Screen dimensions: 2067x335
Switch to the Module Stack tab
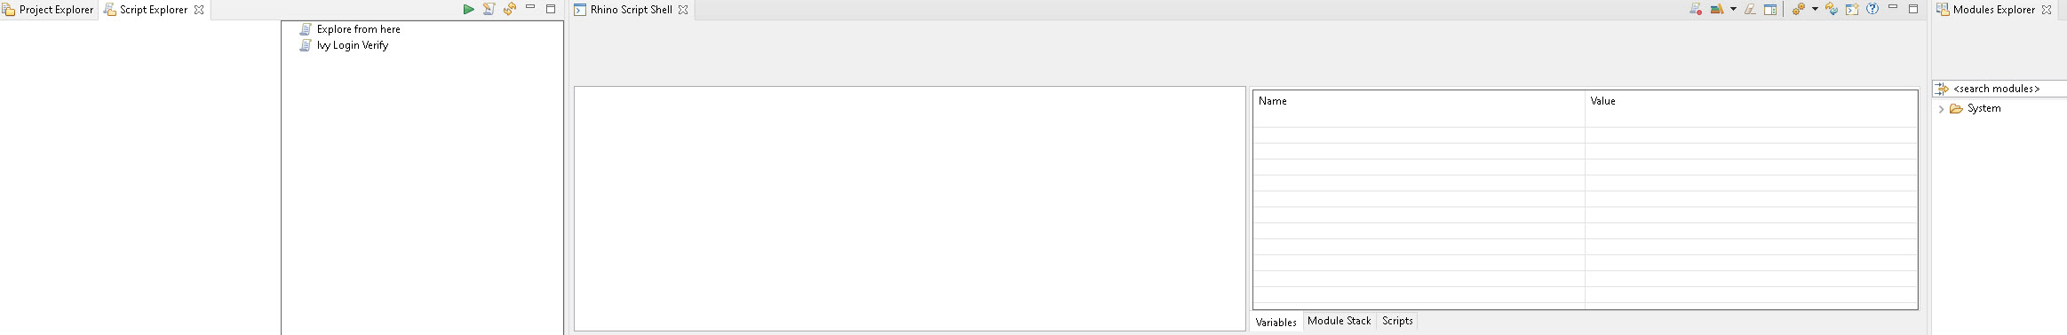tap(1339, 321)
